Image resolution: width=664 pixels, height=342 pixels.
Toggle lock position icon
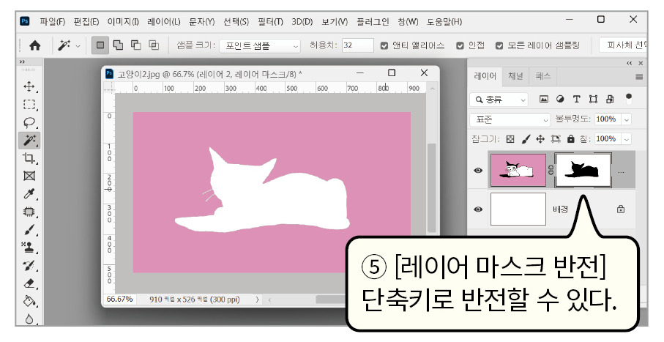[x=540, y=139]
